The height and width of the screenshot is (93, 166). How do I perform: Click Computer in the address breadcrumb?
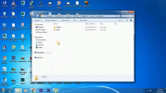(x=49, y=16)
